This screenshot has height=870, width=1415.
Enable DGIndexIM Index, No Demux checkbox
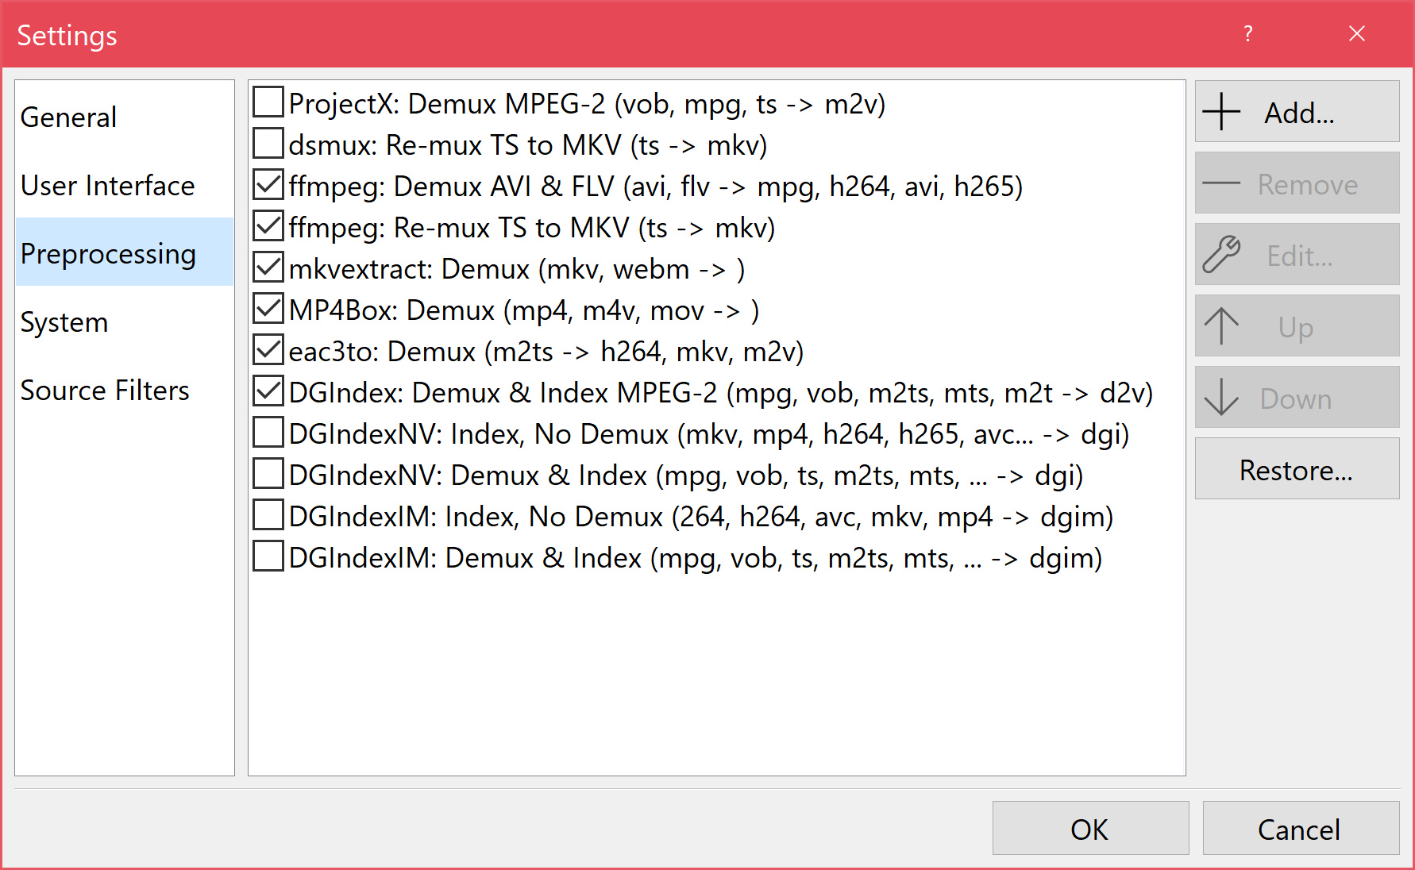coord(268,515)
